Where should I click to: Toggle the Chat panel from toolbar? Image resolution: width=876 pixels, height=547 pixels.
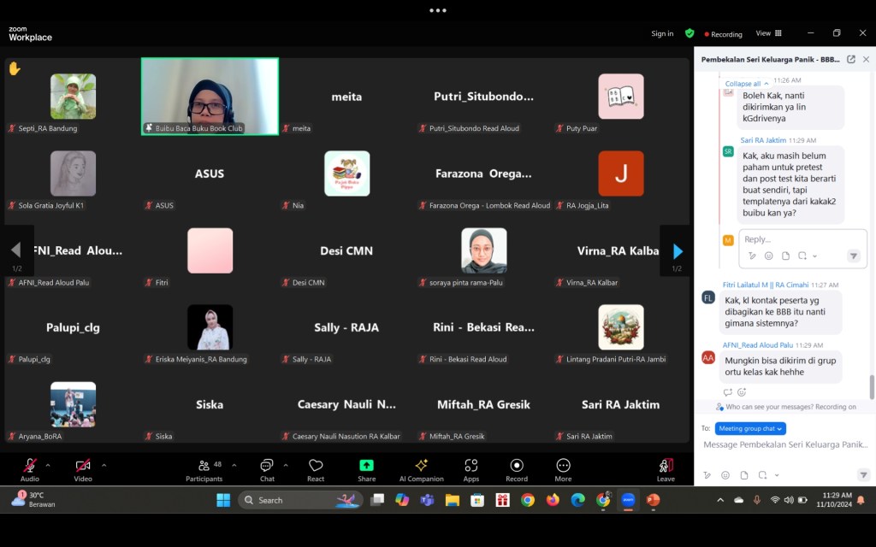pos(267,466)
